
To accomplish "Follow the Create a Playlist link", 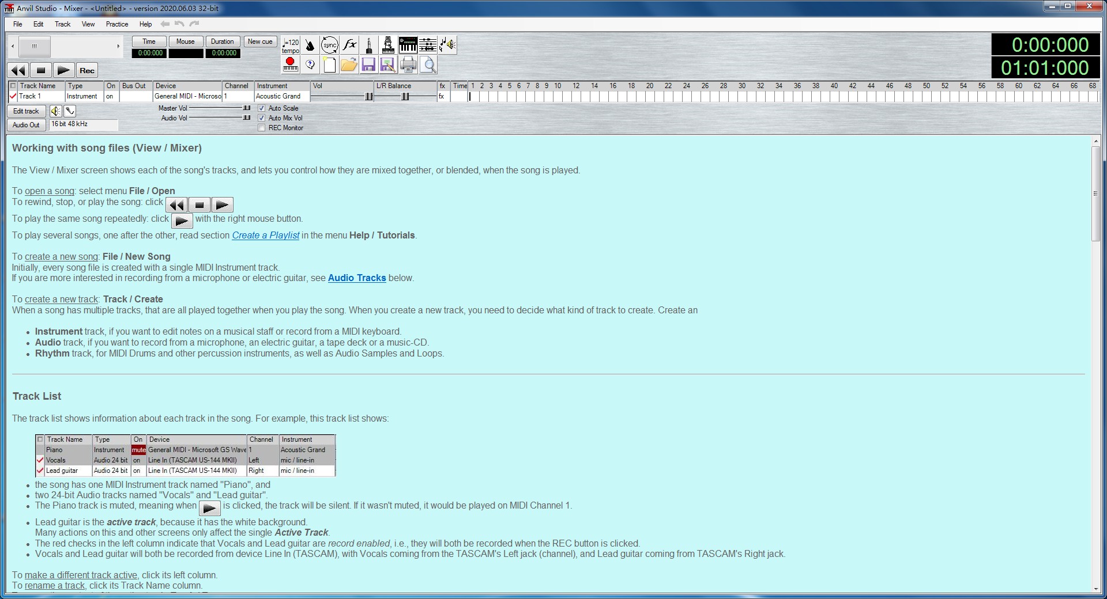I will [x=265, y=236].
